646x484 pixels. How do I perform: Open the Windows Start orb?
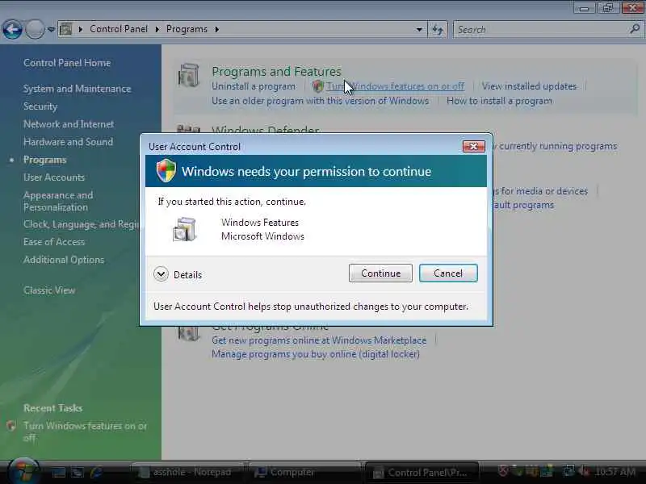click(23, 471)
